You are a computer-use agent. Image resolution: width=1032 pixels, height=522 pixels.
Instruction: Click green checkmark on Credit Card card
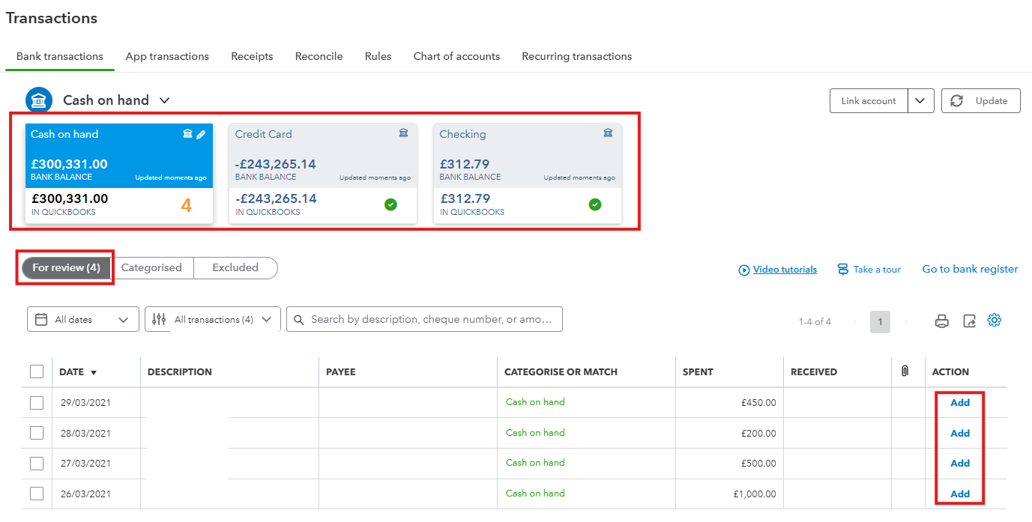tap(390, 204)
